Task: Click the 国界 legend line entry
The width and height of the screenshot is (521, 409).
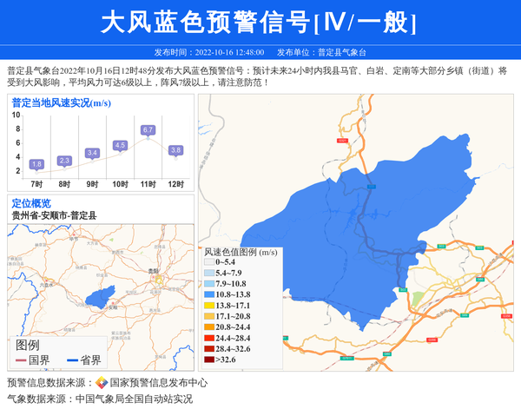Action: [33, 360]
